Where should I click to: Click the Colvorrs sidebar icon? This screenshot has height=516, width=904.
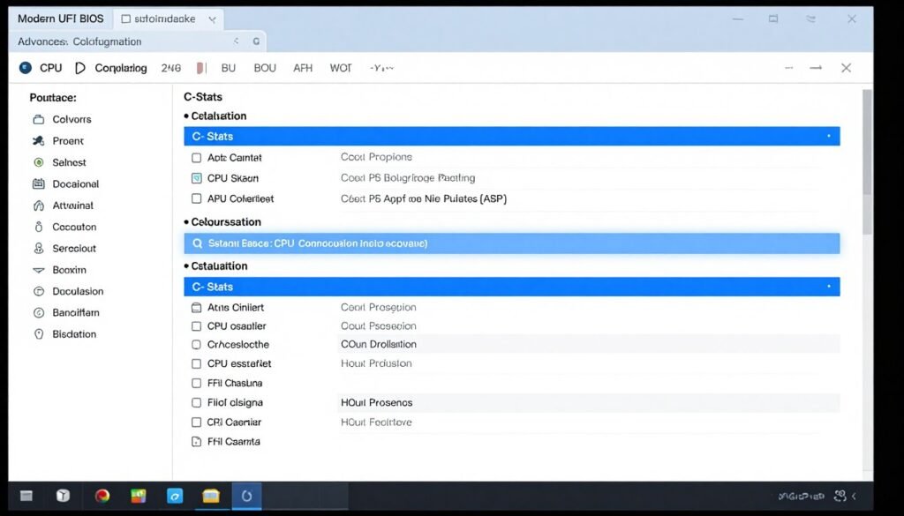38,119
